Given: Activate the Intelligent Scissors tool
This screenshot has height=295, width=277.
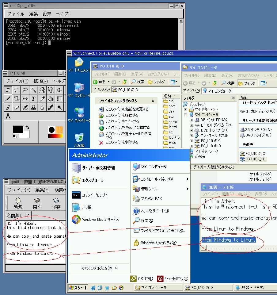Looking at the screenshot, I should pyautogui.click(x=51, y=90).
